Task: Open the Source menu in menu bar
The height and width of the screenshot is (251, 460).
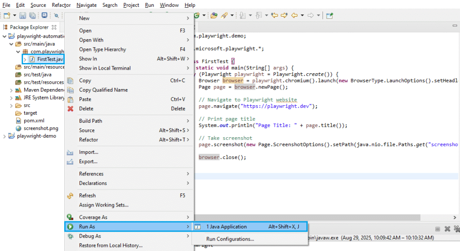Action: click(38, 5)
